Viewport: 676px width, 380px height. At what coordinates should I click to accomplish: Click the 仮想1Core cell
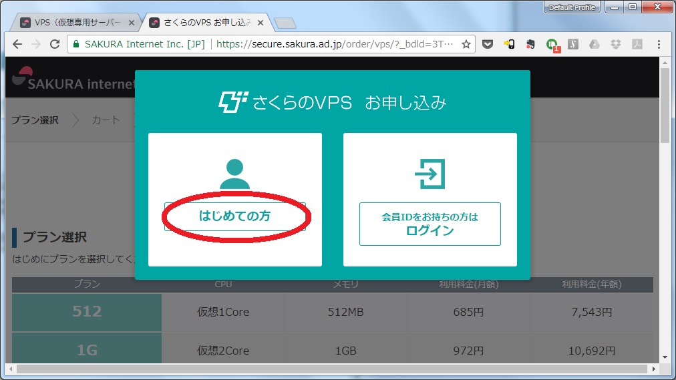click(x=223, y=312)
